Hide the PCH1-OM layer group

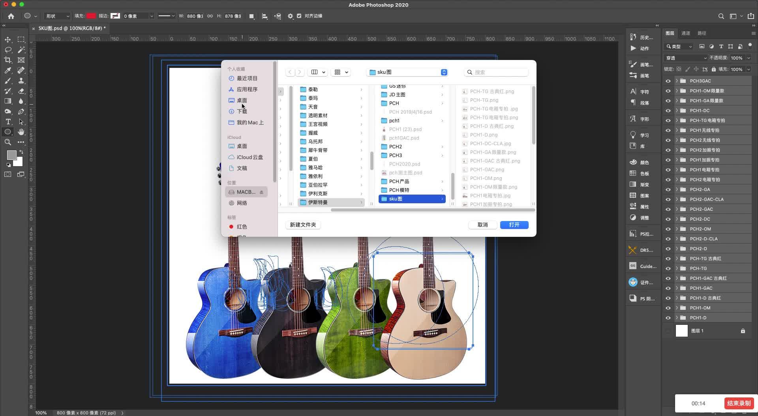click(668, 308)
